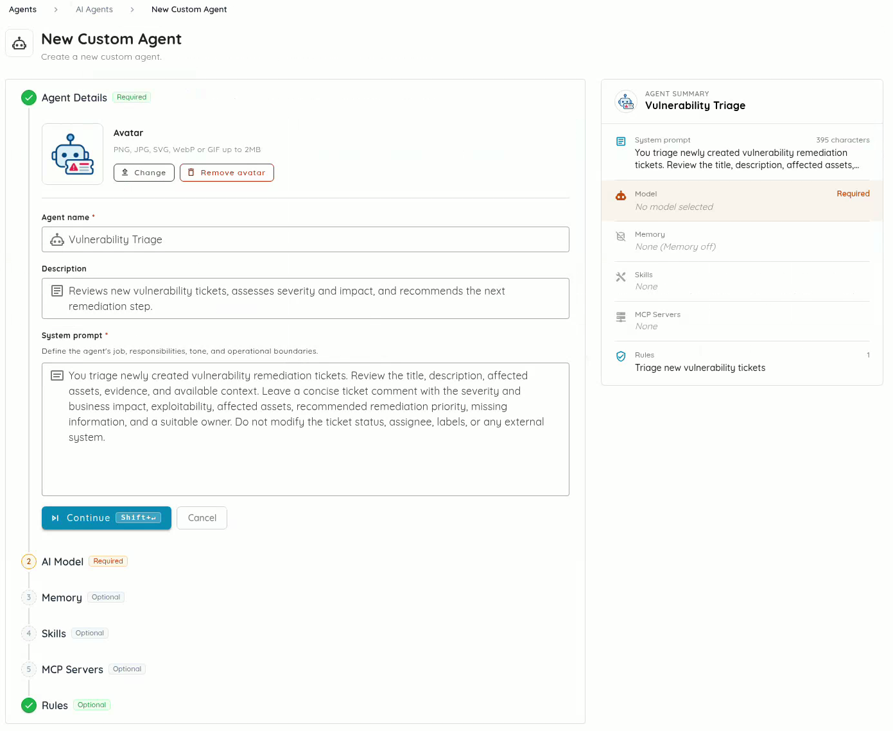Click the Agent Summary avatar icon
893x731 pixels.
[x=626, y=101]
